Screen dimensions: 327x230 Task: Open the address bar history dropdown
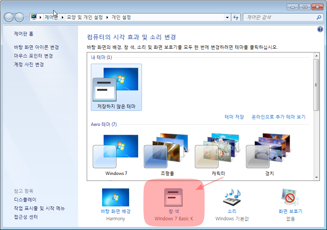point(227,18)
